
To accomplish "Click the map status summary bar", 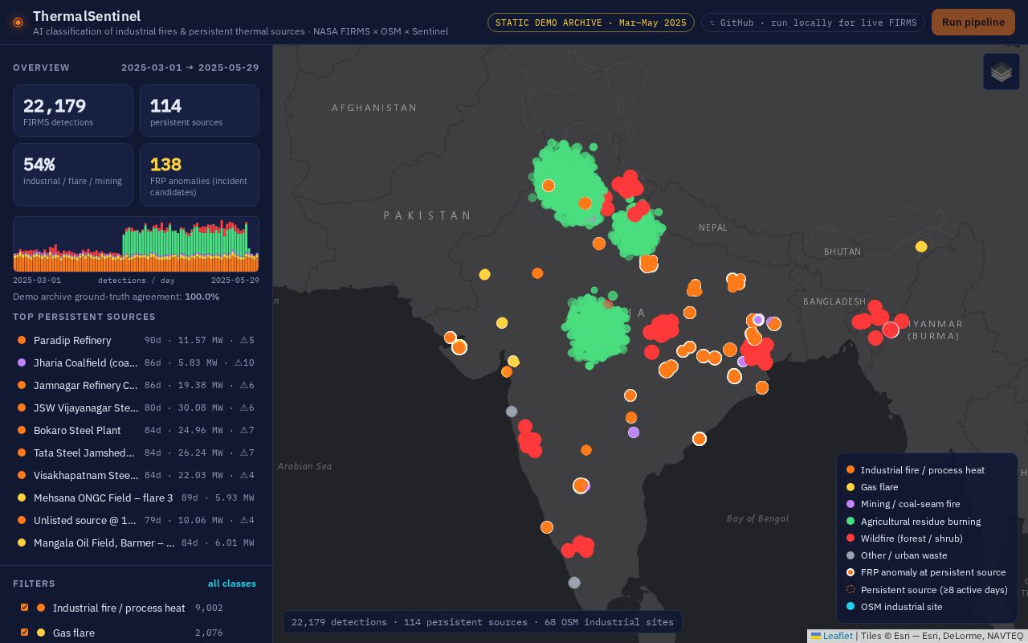I will [x=482, y=622].
